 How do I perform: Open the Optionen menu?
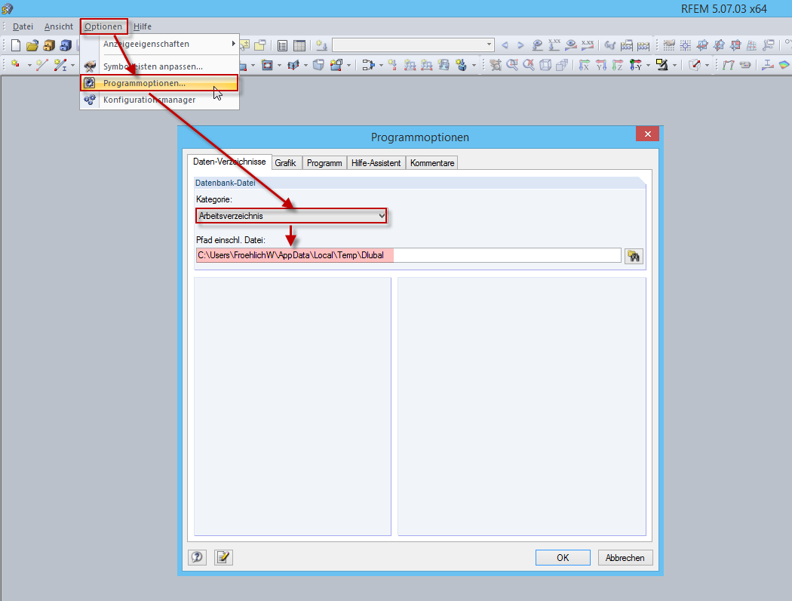tap(103, 26)
